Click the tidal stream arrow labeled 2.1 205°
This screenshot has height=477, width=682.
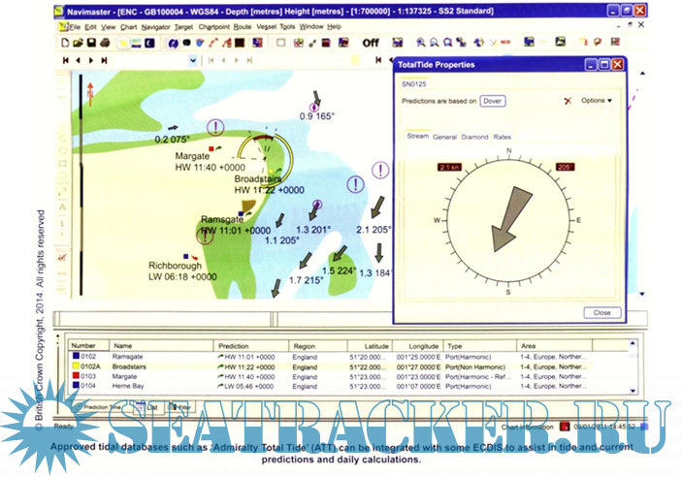(376, 207)
